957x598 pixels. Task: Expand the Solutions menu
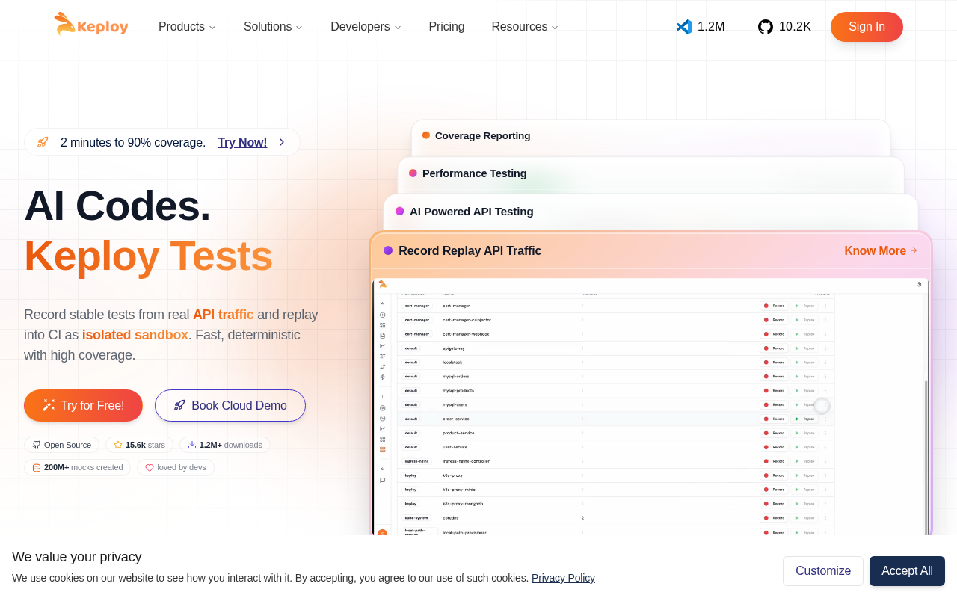273,27
